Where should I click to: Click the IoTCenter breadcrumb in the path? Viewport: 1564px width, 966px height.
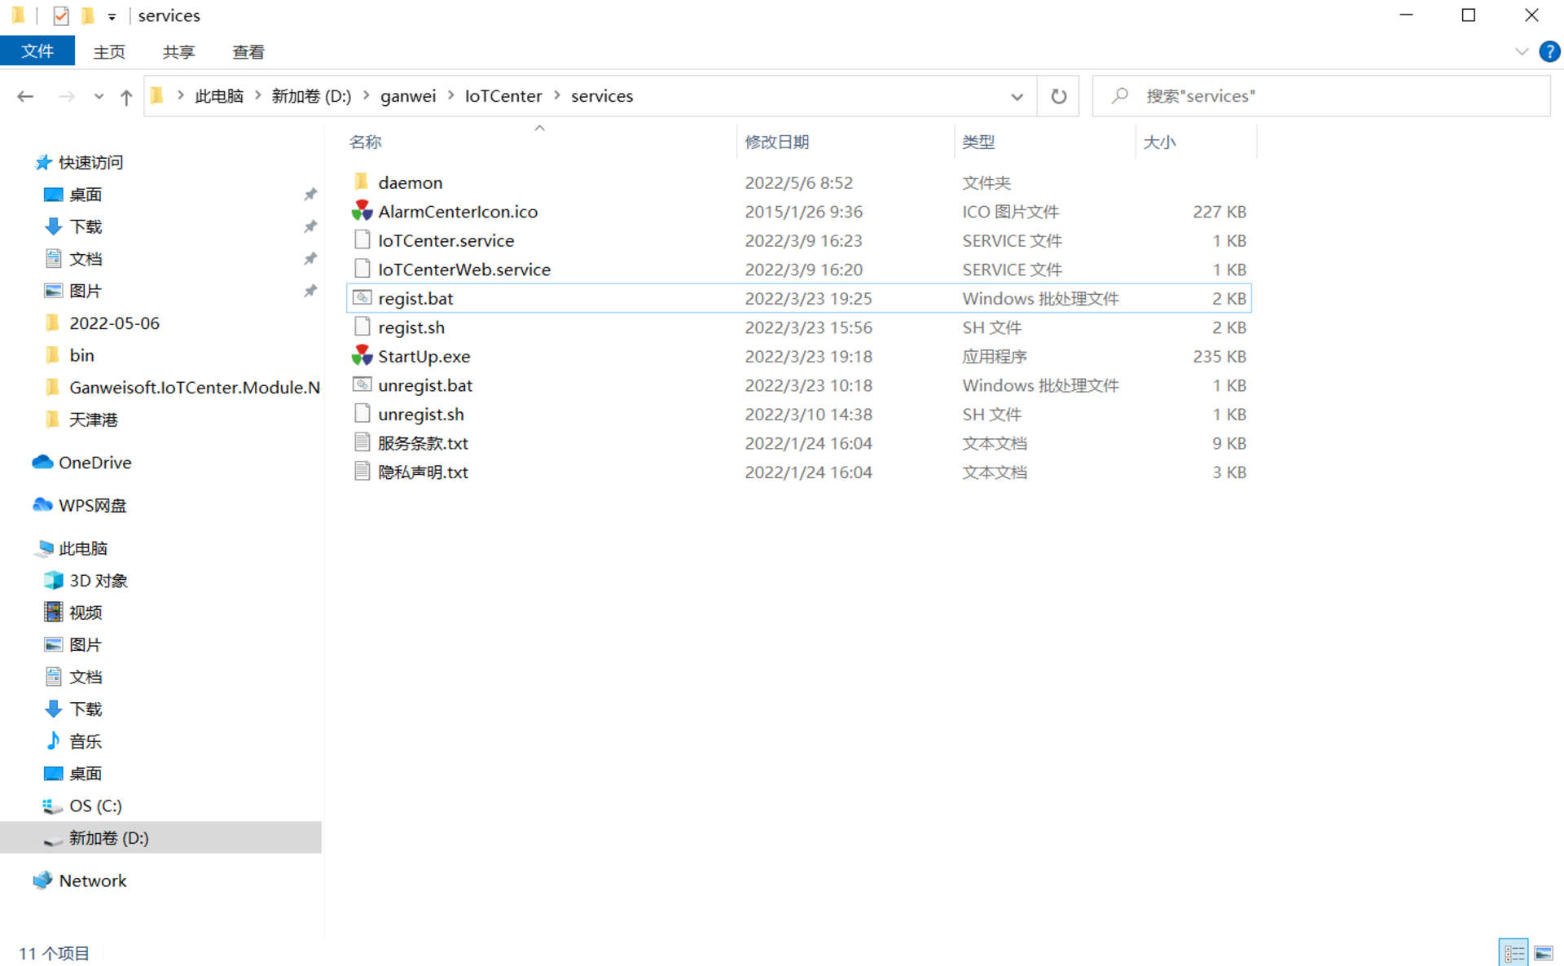point(503,96)
